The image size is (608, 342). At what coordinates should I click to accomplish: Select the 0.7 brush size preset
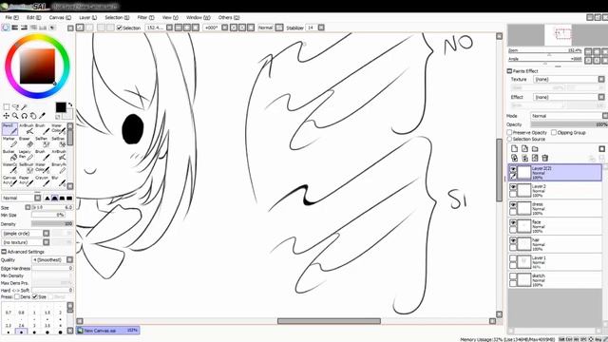point(9,309)
